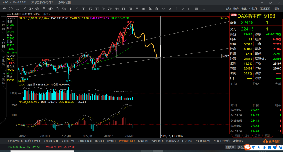This screenshot has width=283, height=152.
Task: Click the back arrow in toolbar
Action: [x=4, y=9]
